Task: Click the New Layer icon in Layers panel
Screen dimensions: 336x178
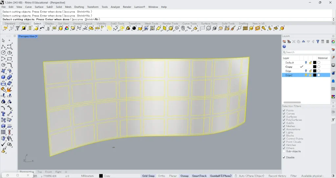Action: click(284, 42)
